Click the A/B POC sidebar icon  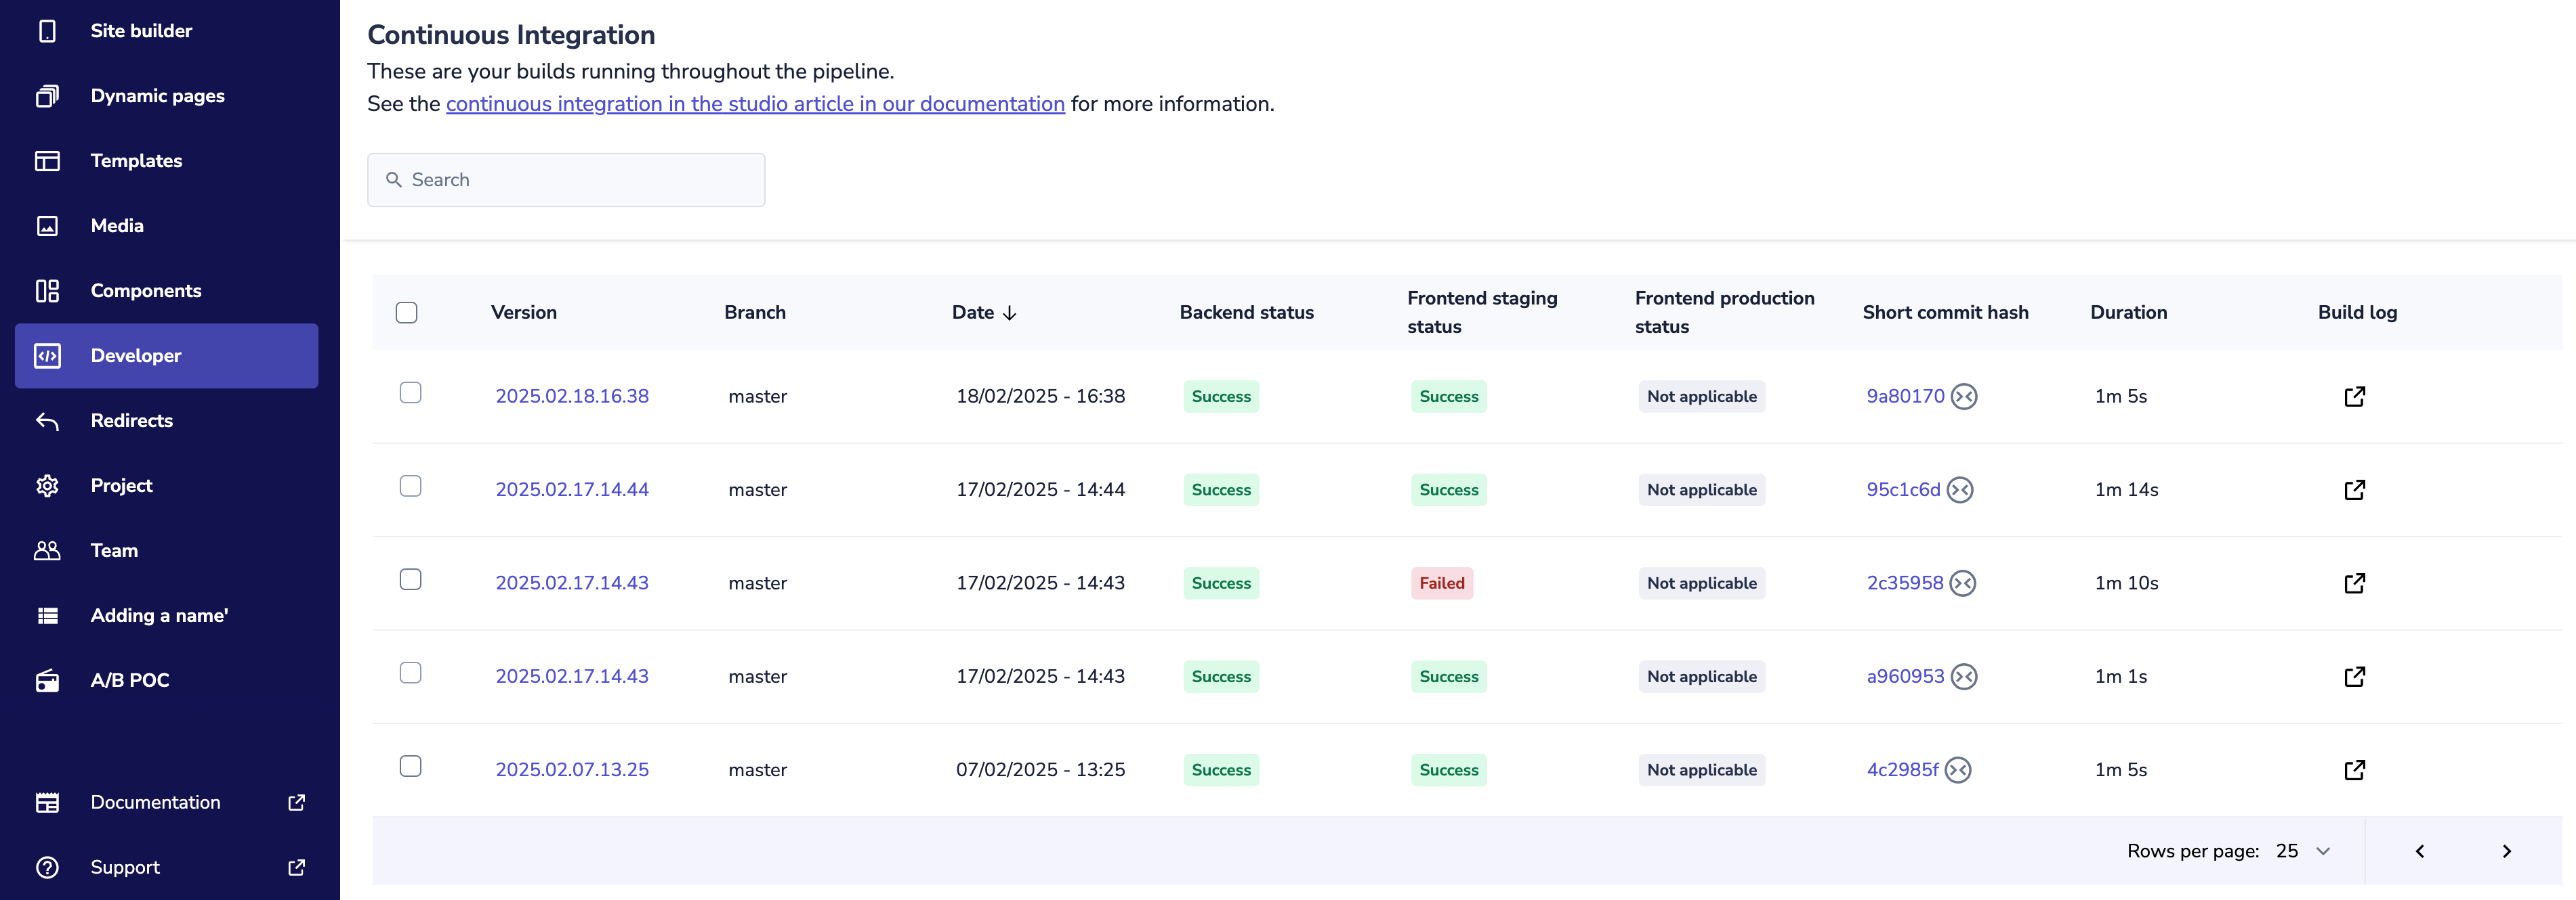(47, 680)
